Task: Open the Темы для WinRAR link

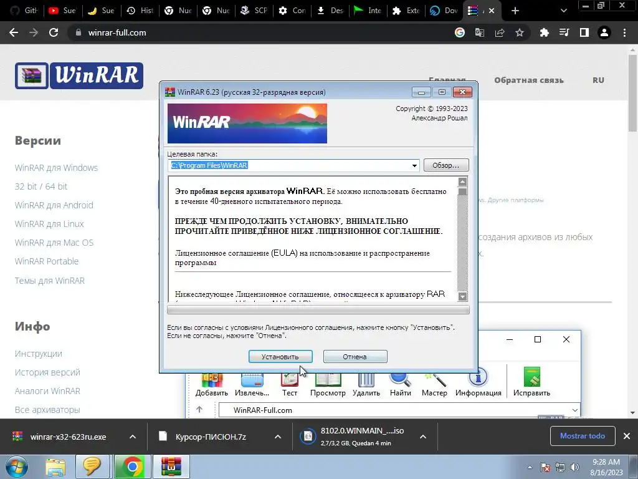Action: 50,281
